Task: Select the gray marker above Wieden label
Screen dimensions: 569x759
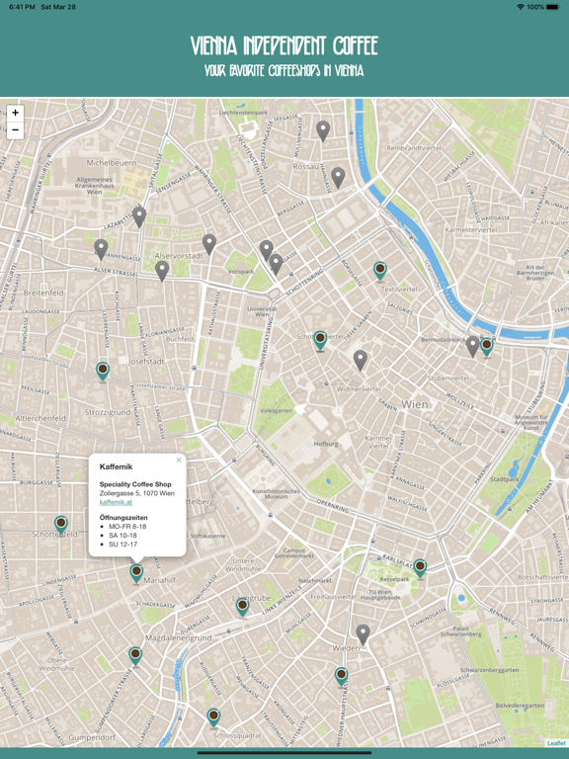Action: pos(363,635)
